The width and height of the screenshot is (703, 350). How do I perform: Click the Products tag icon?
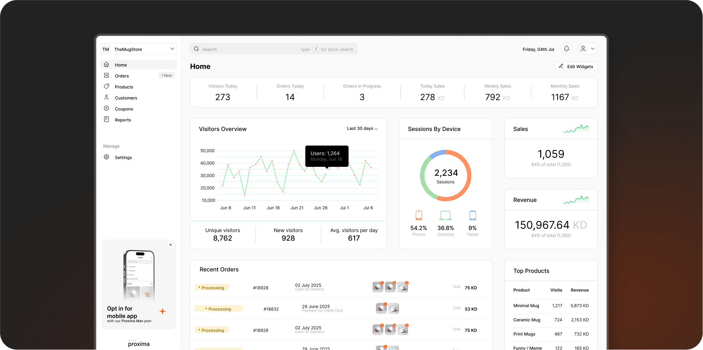pyautogui.click(x=106, y=87)
